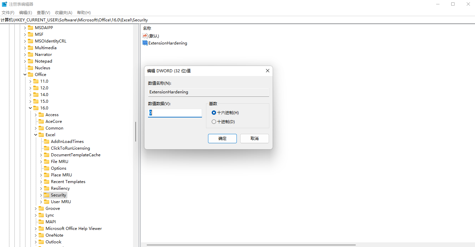Collapse the Office tree node
The image size is (475, 247).
pos(25,74)
